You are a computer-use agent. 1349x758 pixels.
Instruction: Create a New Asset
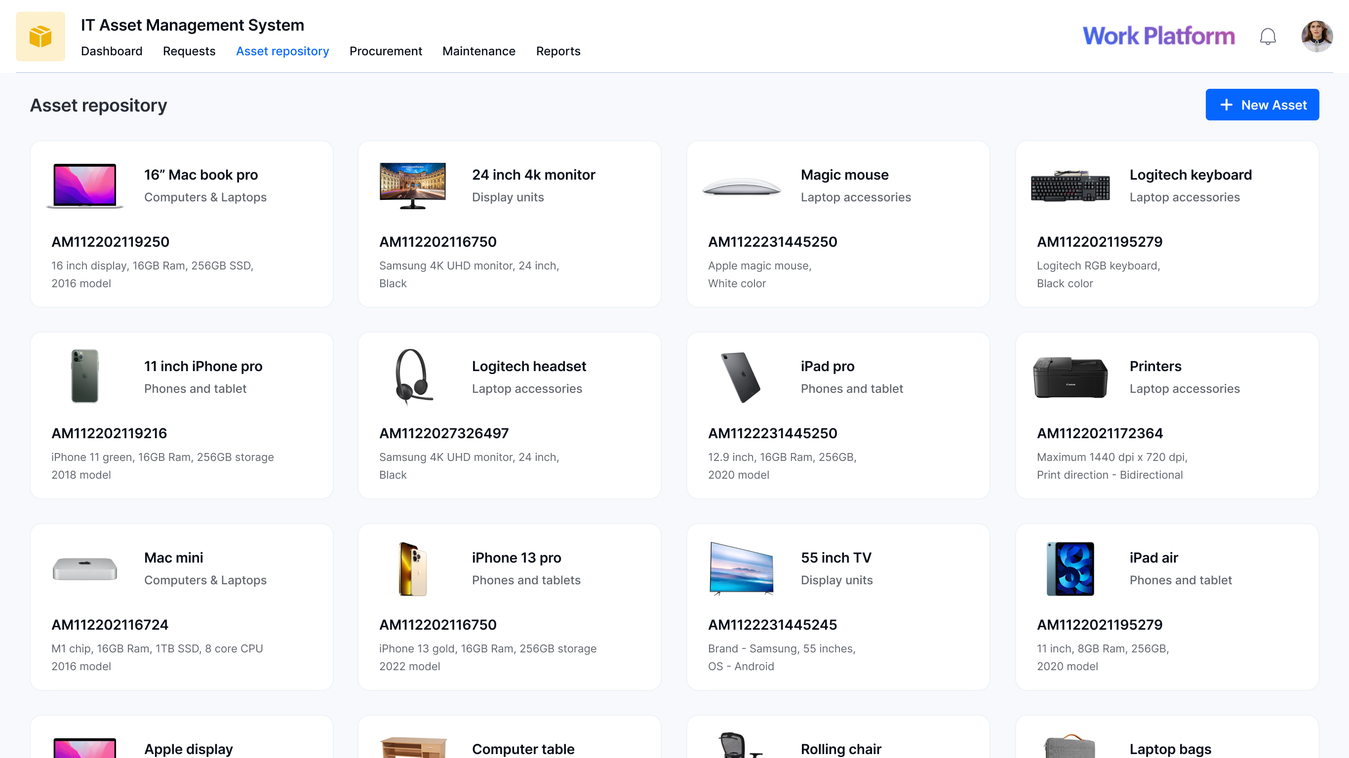point(1262,105)
